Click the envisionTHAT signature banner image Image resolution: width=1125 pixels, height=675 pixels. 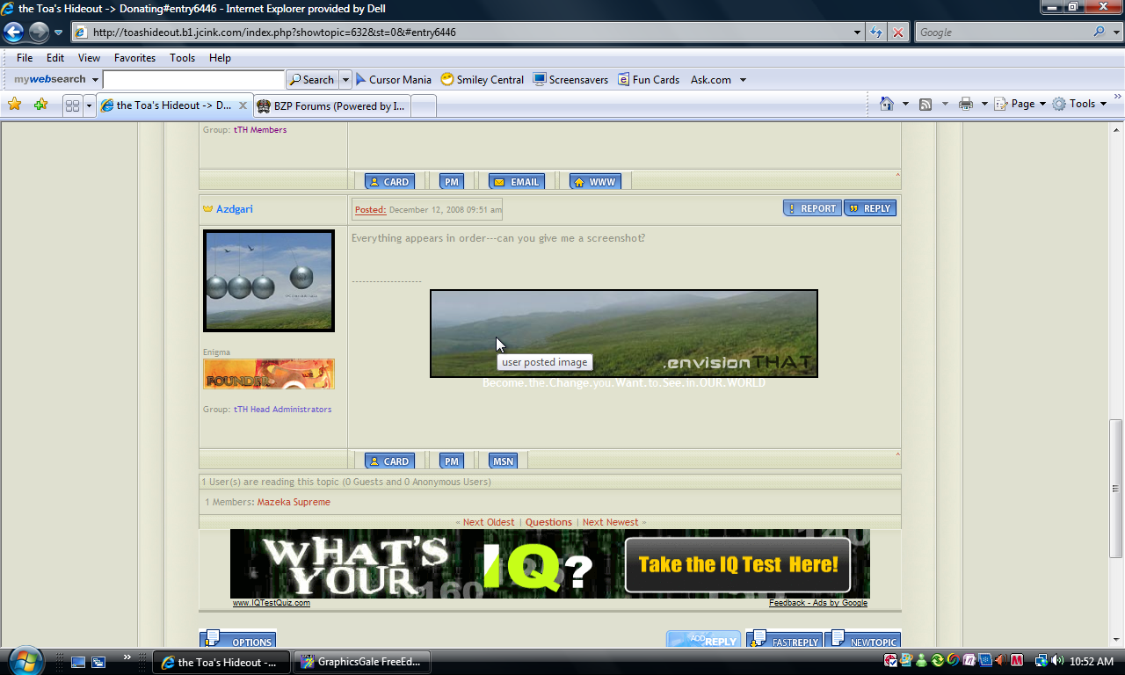tap(624, 334)
